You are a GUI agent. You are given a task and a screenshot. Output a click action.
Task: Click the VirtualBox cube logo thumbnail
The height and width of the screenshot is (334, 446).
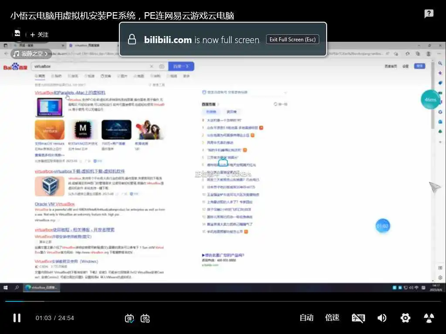pos(50,186)
